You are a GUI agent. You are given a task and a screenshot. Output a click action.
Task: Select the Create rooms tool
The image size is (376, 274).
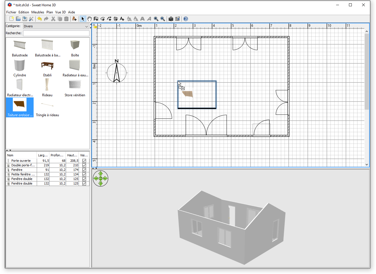pos(103,19)
